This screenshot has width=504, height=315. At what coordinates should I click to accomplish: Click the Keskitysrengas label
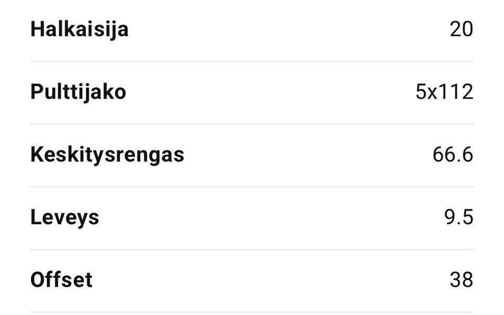pyautogui.click(x=107, y=155)
